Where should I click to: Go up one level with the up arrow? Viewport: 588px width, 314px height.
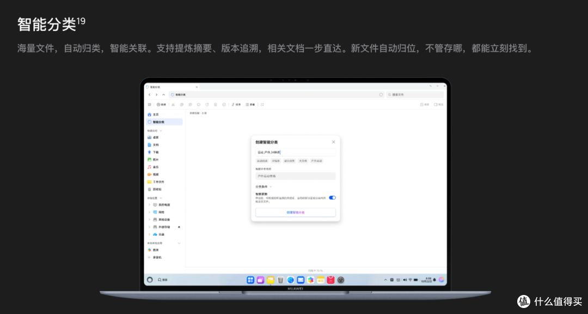[x=163, y=95]
